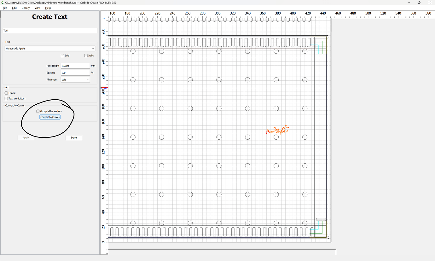
Task: Edit the Font Height value of 12.700
Action: [x=75, y=66]
